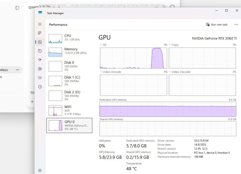
Task: Click the Utilisation 0% value
Action: 102,146
